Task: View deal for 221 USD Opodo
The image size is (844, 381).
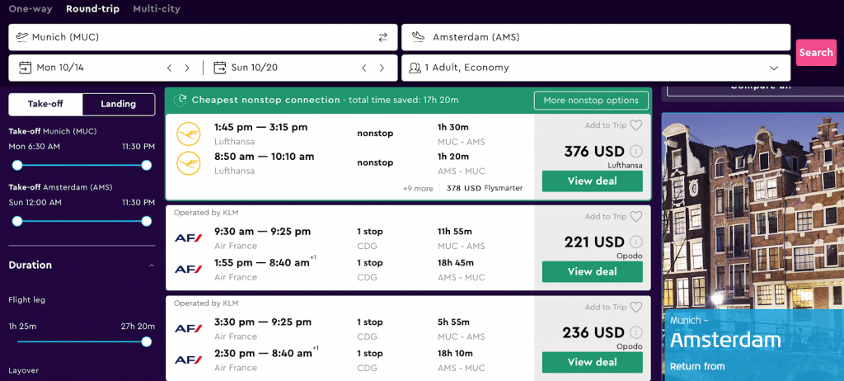Action: [x=592, y=271]
